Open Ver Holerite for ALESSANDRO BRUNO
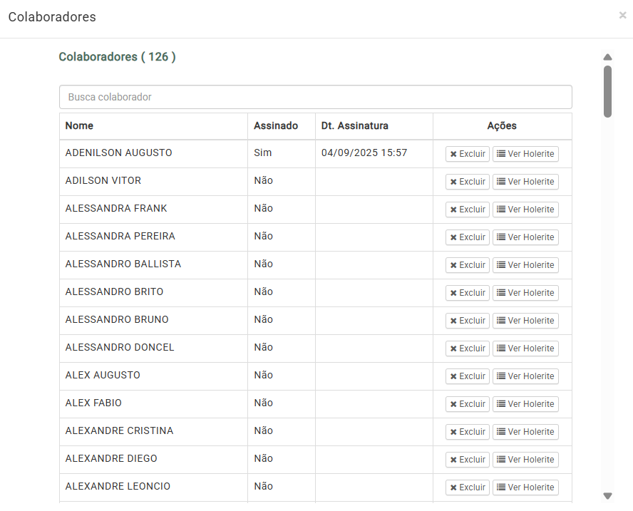 click(525, 321)
